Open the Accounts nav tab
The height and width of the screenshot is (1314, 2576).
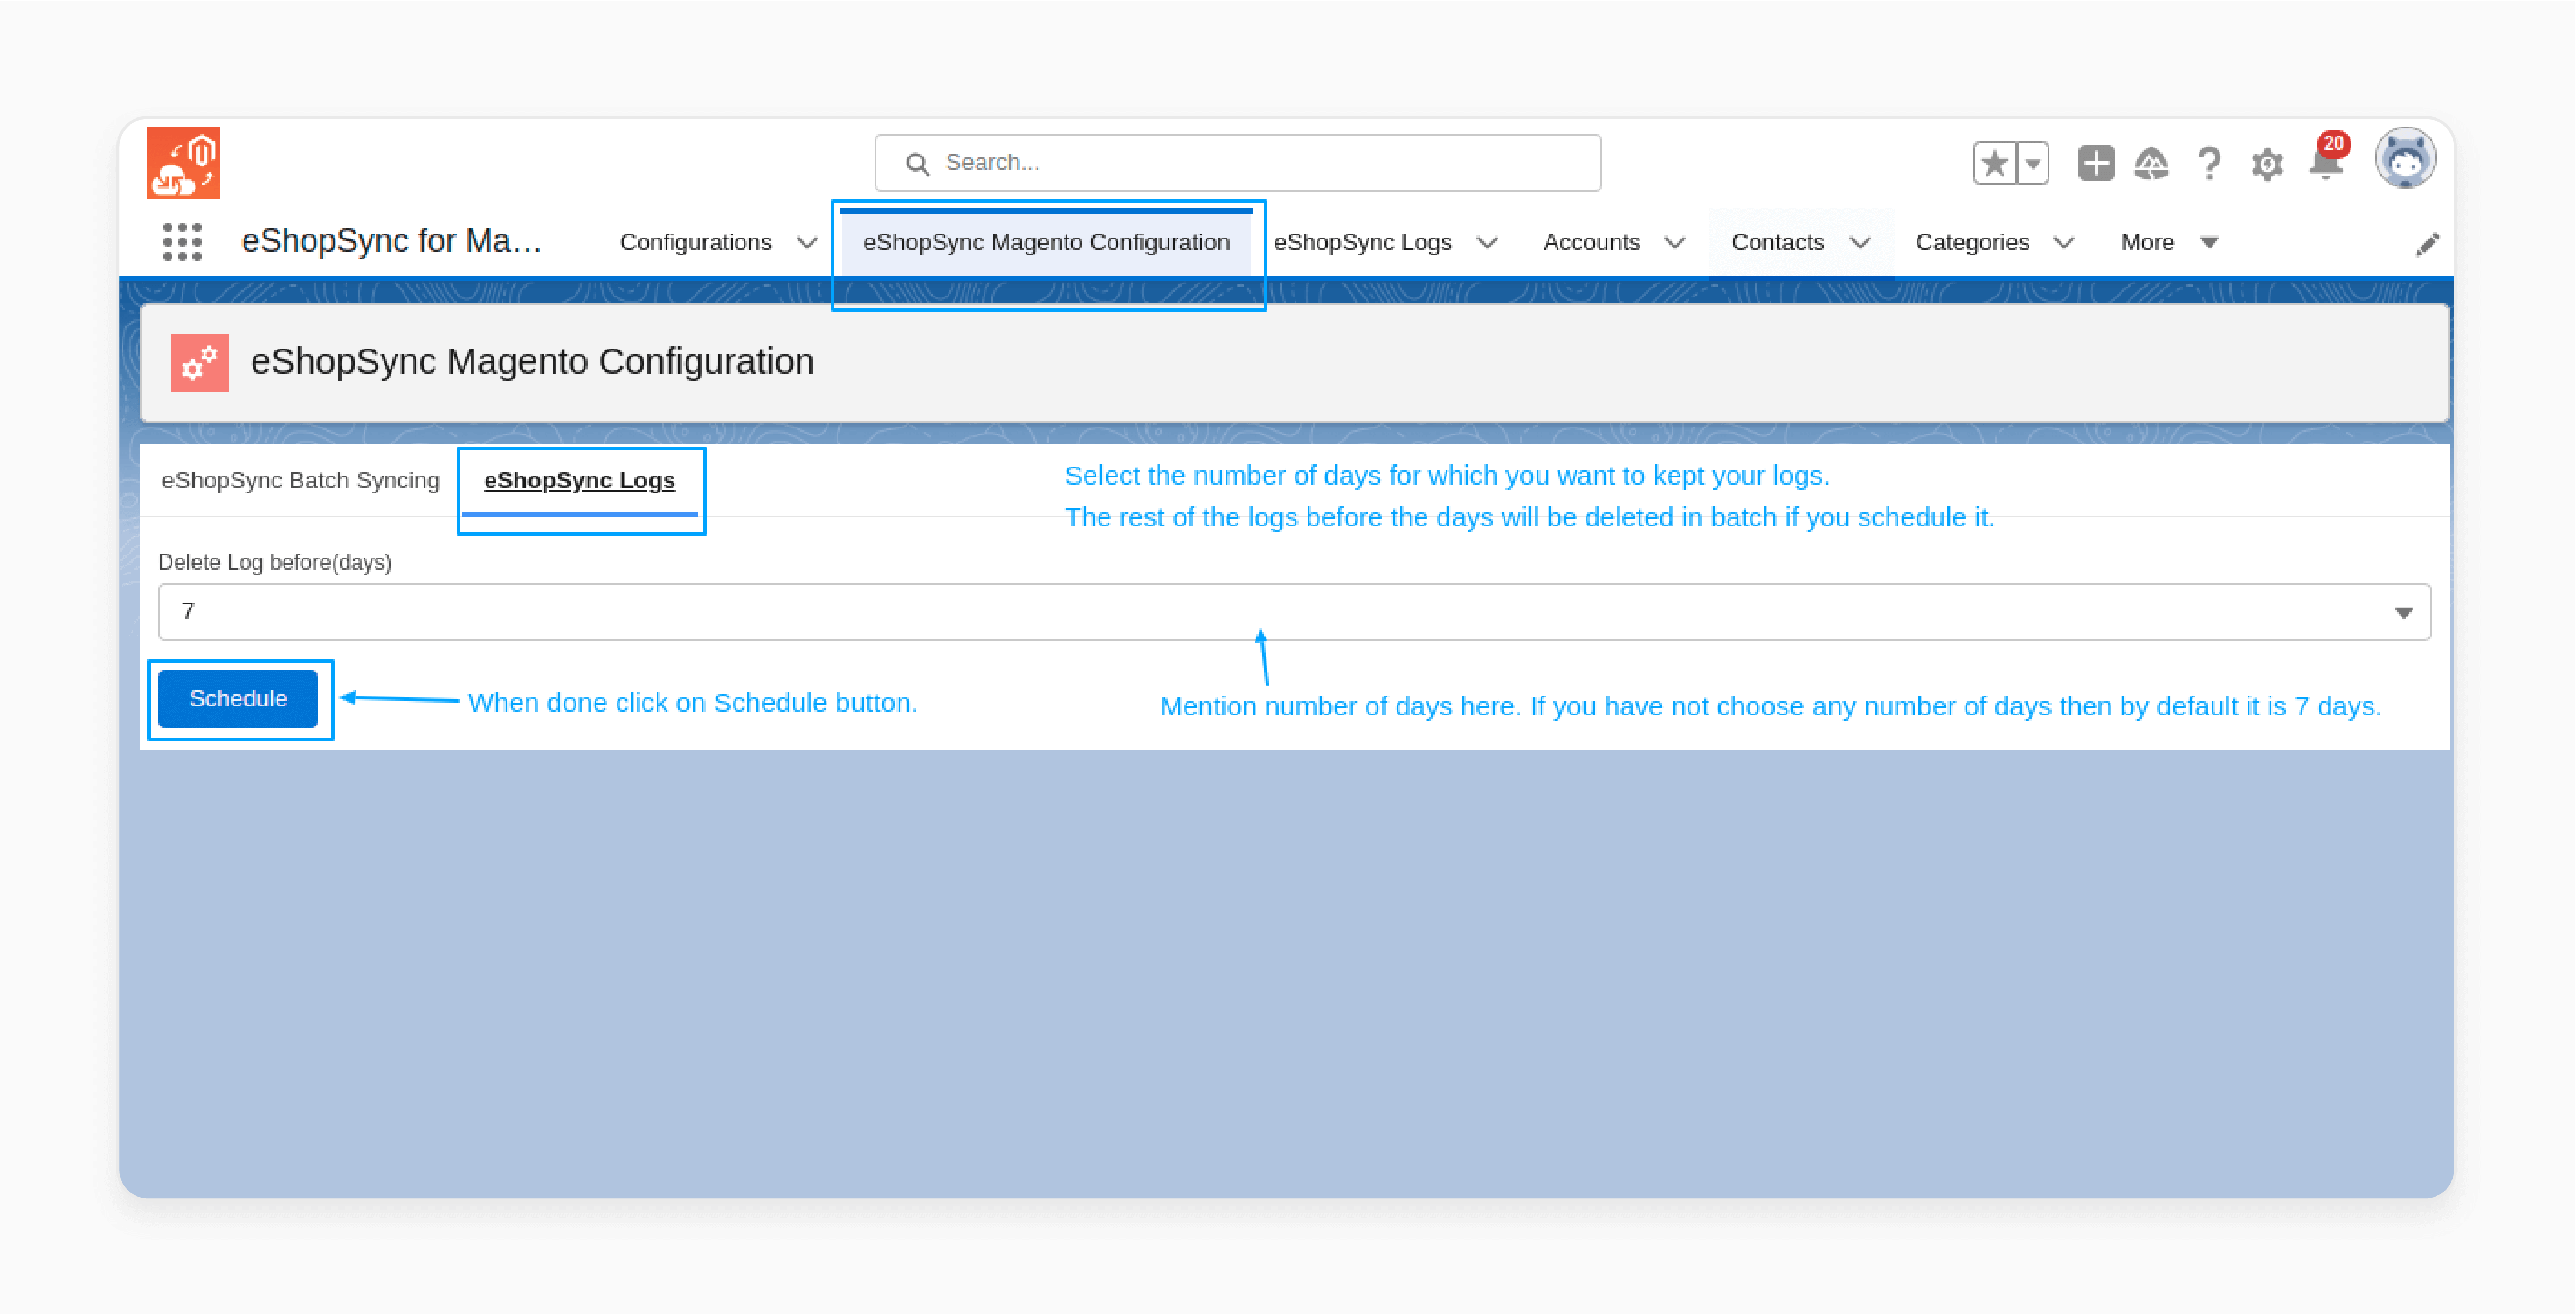coord(1591,242)
